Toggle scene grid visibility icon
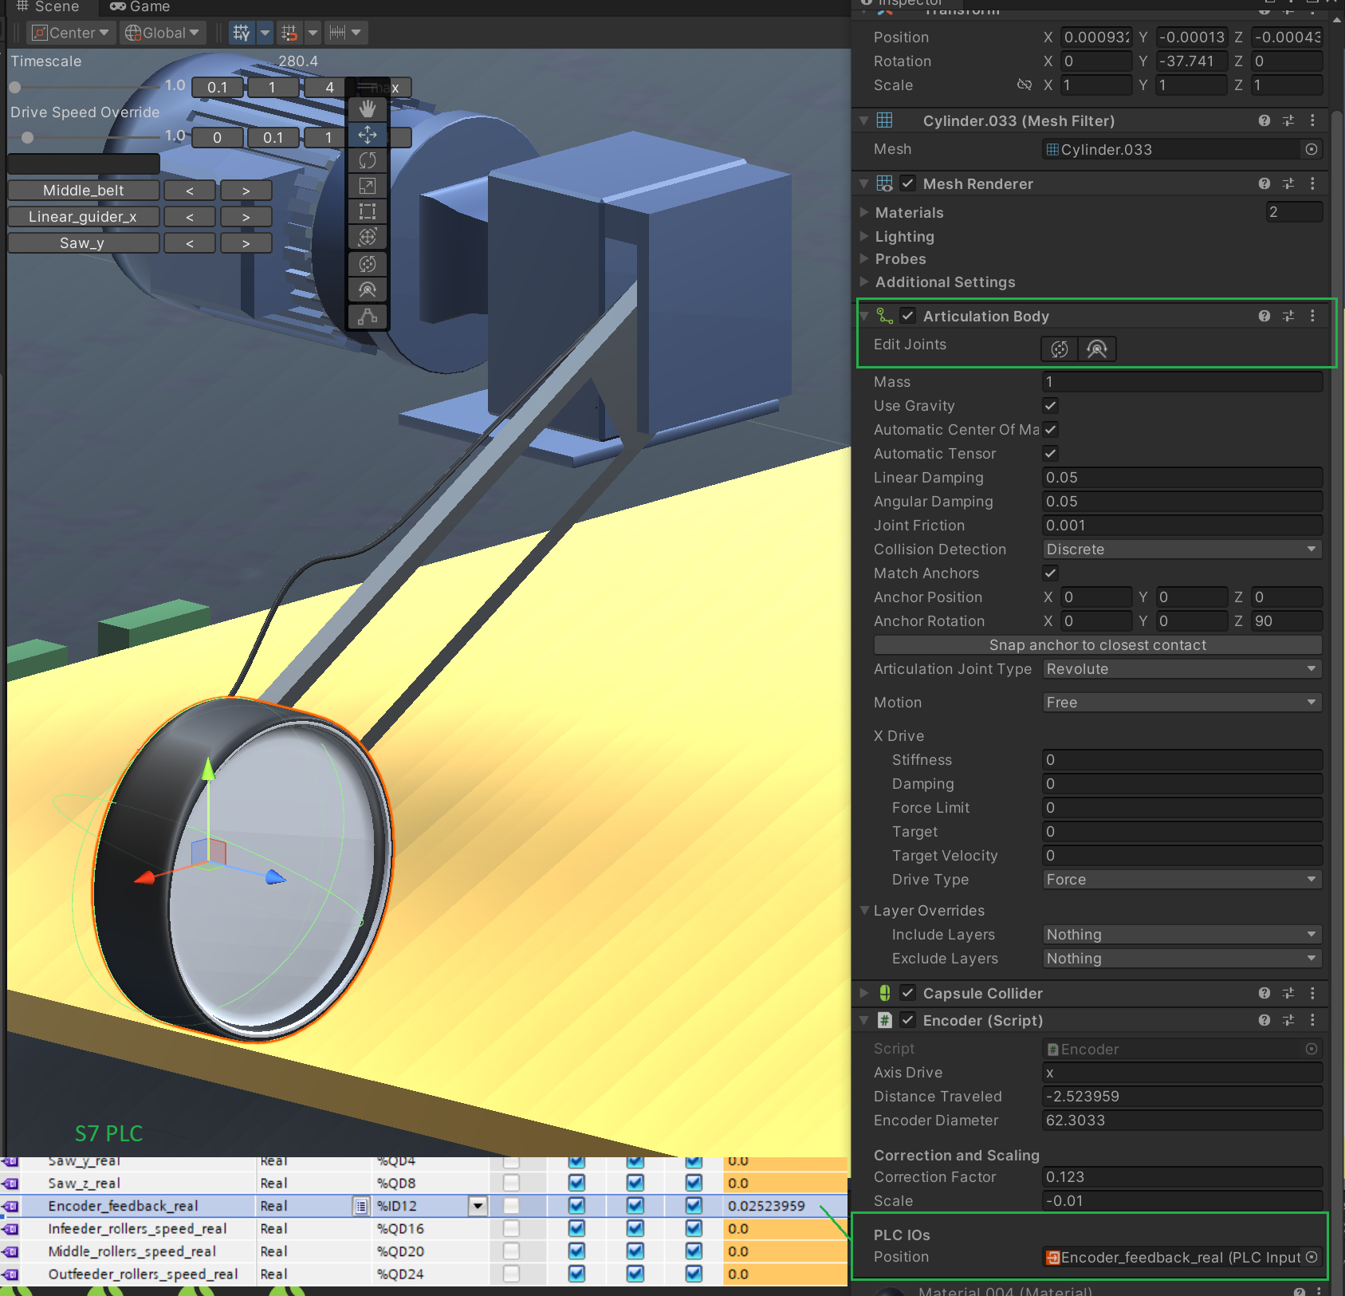Screen dimensions: 1345x1296 coord(242,33)
